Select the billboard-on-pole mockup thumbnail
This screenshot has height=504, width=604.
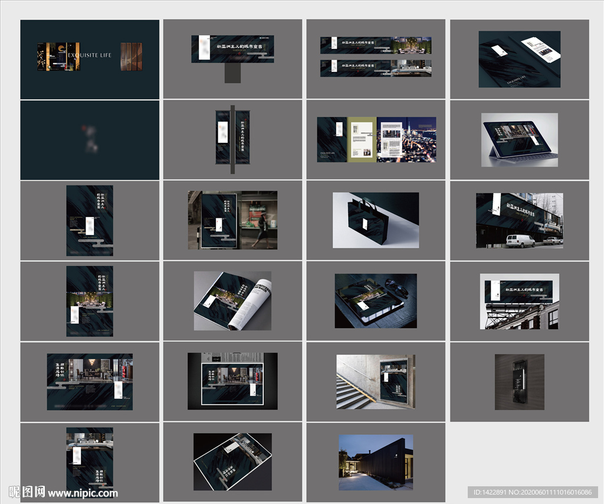232,59
